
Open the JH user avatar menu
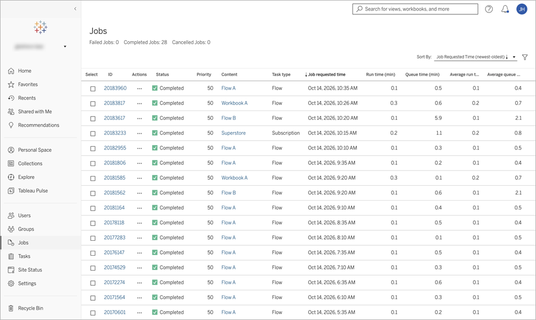pos(522,9)
